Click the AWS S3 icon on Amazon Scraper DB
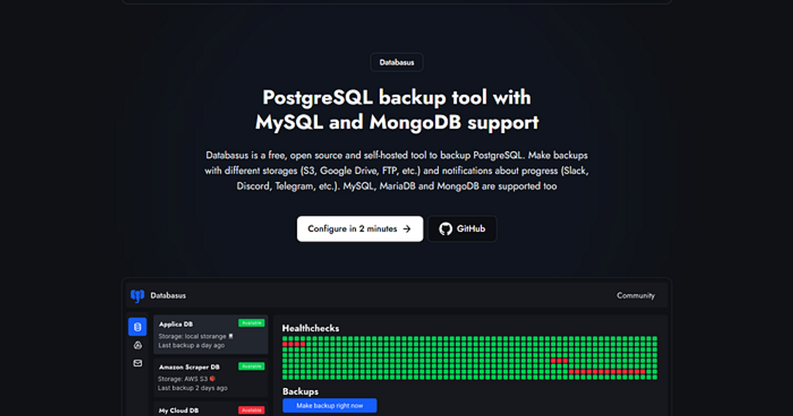The image size is (793, 416). click(x=212, y=379)
